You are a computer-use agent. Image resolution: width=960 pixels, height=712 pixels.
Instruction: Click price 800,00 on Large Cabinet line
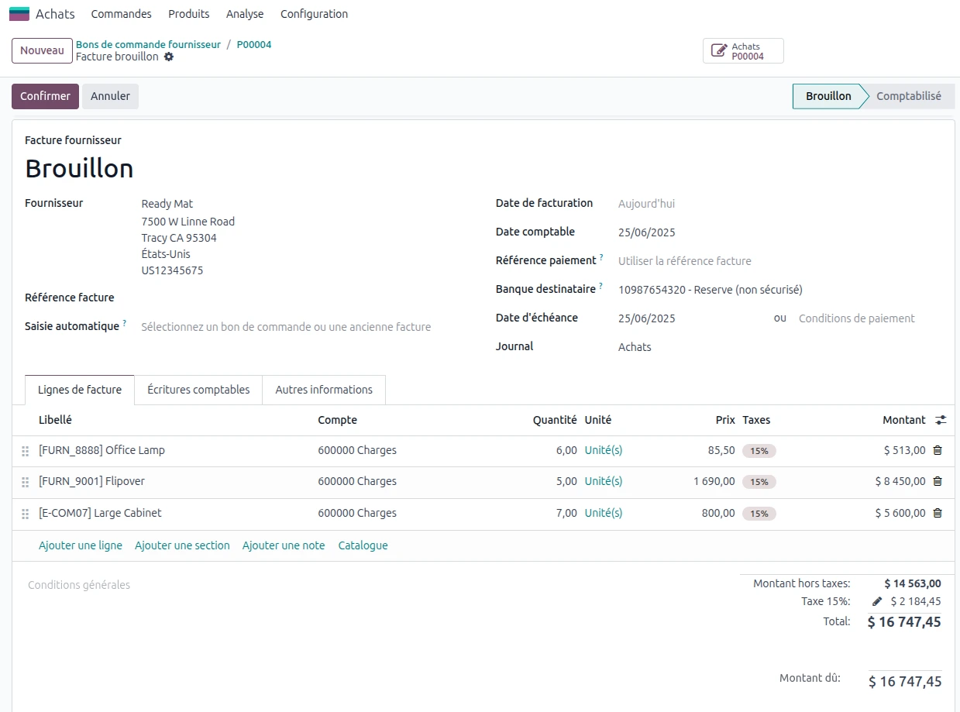click(718, 513)
